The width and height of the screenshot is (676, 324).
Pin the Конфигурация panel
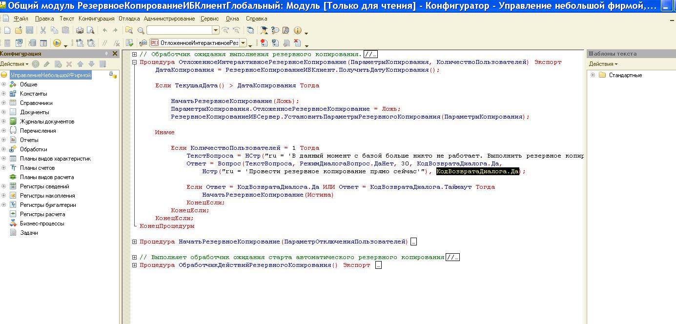point(106,54)
